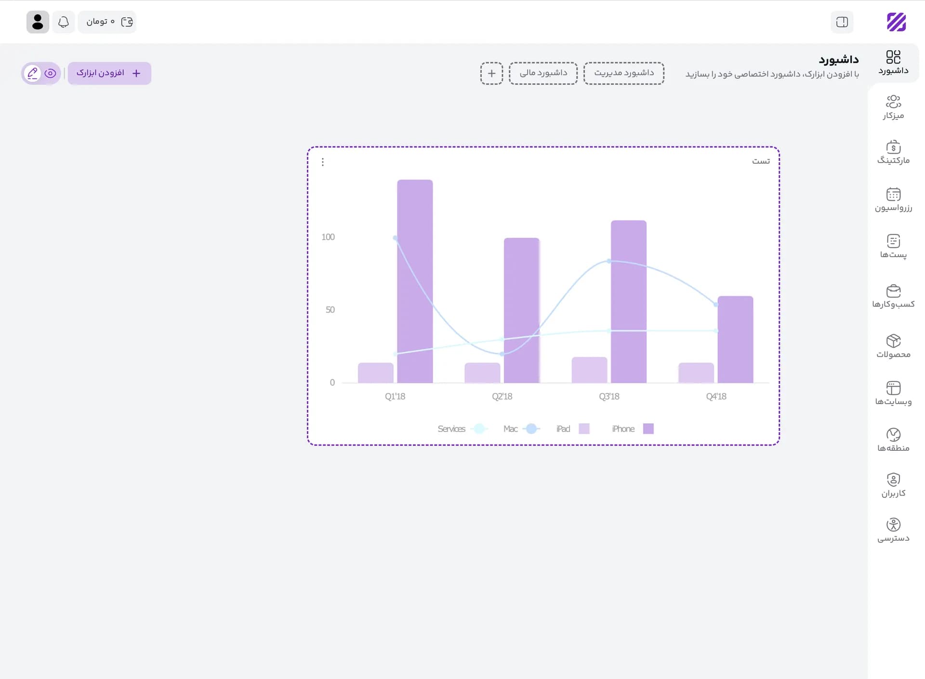Toggle the iPhone series legend swatch

648,429
